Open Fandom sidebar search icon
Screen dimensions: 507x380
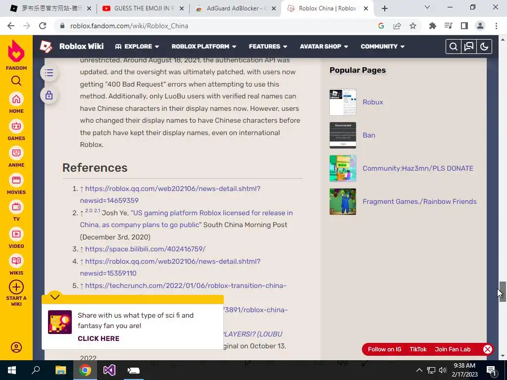click(16, 81)
